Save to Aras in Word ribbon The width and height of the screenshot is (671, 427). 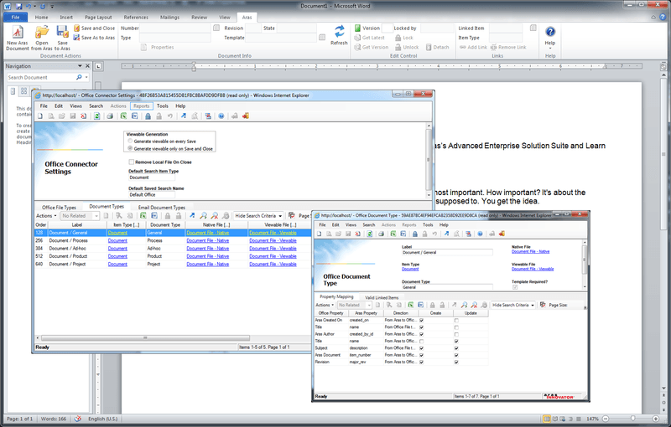click(62, 38)
